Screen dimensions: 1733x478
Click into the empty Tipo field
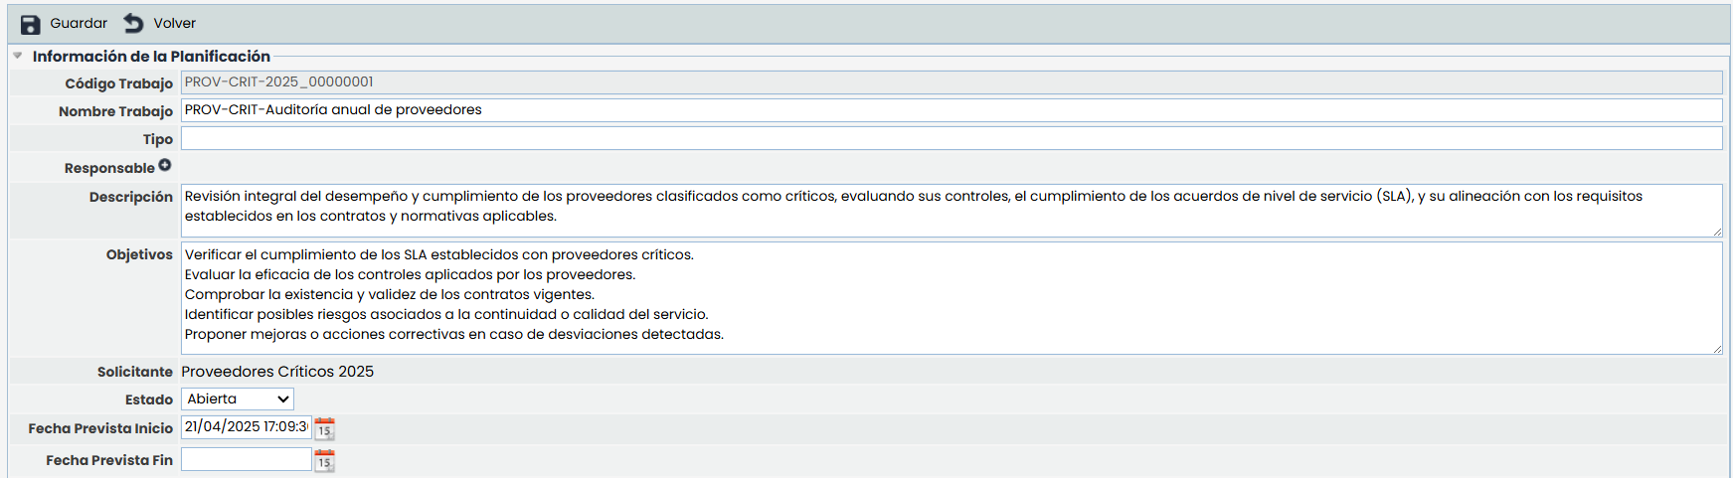click(x=951, y=138)
